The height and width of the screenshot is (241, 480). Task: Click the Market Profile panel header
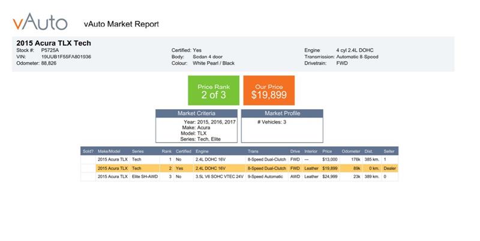282,113
